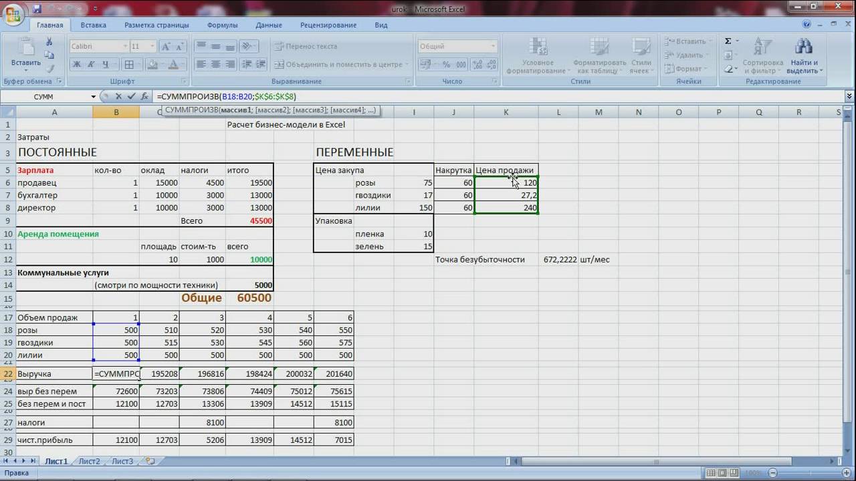Screen dimensions: 856x481
Task: Apply comma thousands separator format
Action: (x=462, y=64)
